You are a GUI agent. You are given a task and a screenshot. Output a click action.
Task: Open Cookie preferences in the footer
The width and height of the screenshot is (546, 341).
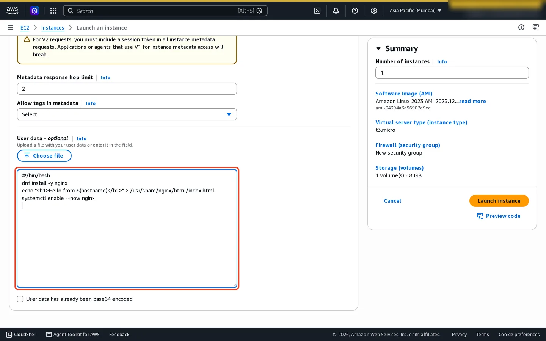(x=519, y=335)
